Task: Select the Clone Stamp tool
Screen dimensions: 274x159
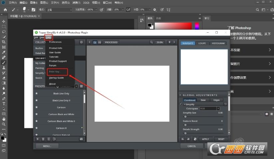Action: coord(4,68)
